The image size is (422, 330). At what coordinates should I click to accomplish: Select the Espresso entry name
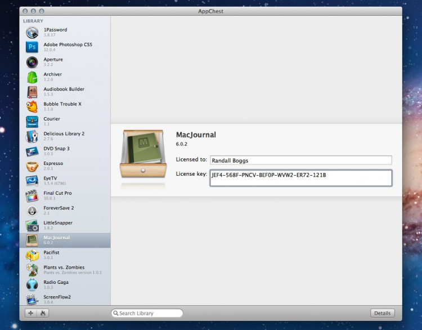pos(53,163)
